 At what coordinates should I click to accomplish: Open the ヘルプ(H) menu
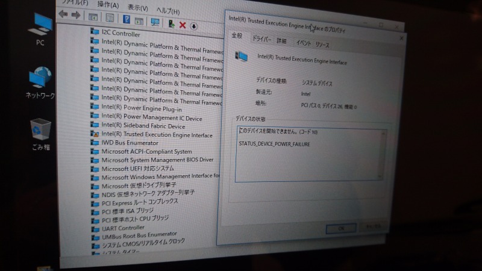168,11
